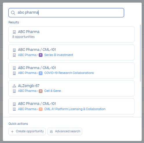Image resolution: width=144 pixels, height=143 pixels.
Task: Click flask icon next to ALZsmgb-67
Action: click(x=14, y=86)
